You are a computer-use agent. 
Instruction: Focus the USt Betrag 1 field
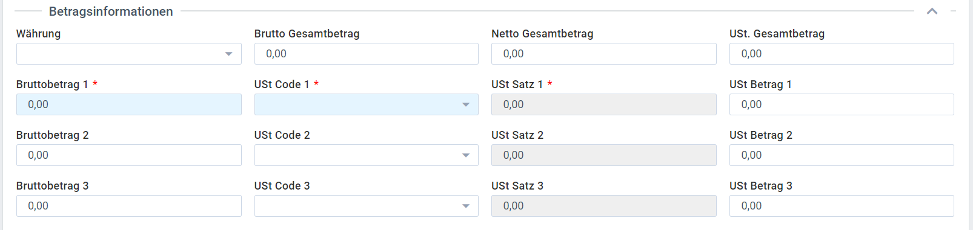coord(842,104)
